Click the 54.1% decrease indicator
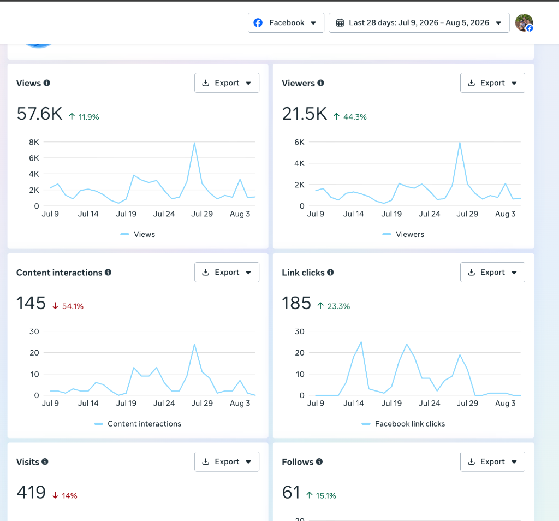The height and width of the screenshot is (521, 559). [x=68, y=306]
